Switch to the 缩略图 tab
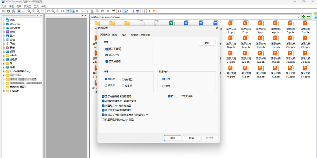Screen dimensions: 317x158 click(135, 35)
